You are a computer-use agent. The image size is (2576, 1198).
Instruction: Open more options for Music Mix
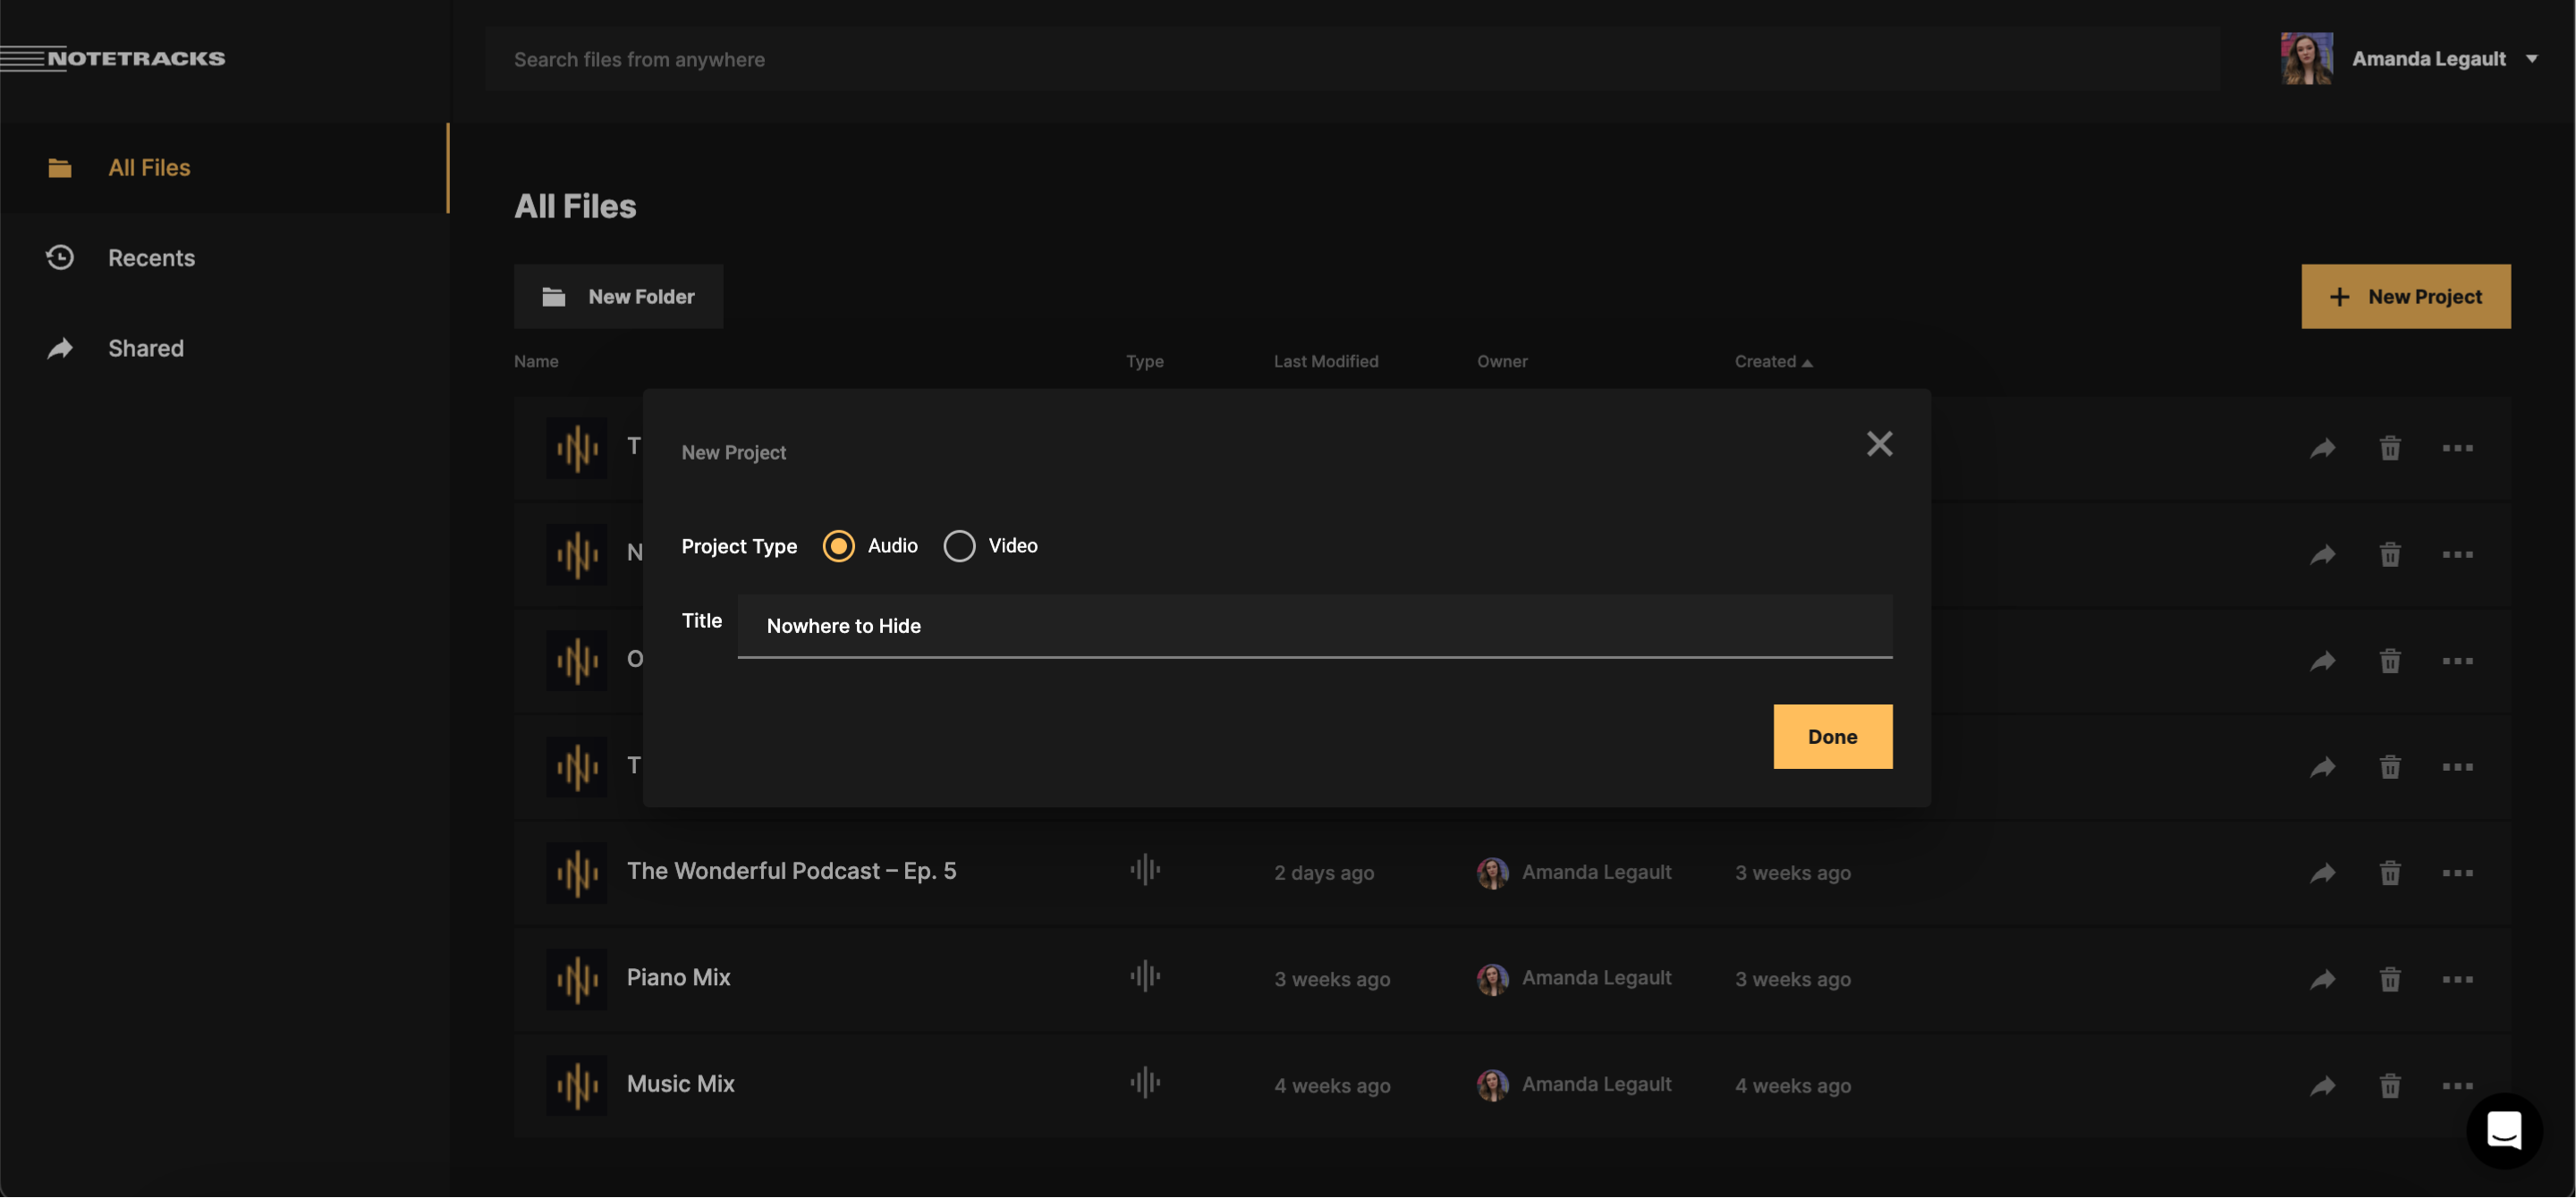tap(2458, 1086)
